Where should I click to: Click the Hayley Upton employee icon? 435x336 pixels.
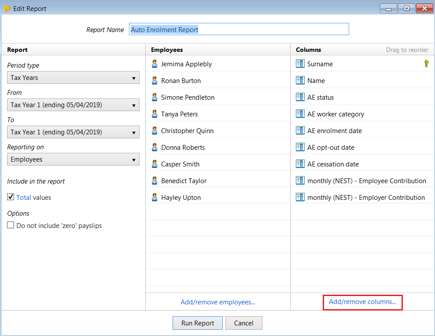[155, 197]
